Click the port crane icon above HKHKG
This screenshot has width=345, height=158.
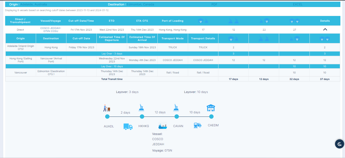point(141,108)
